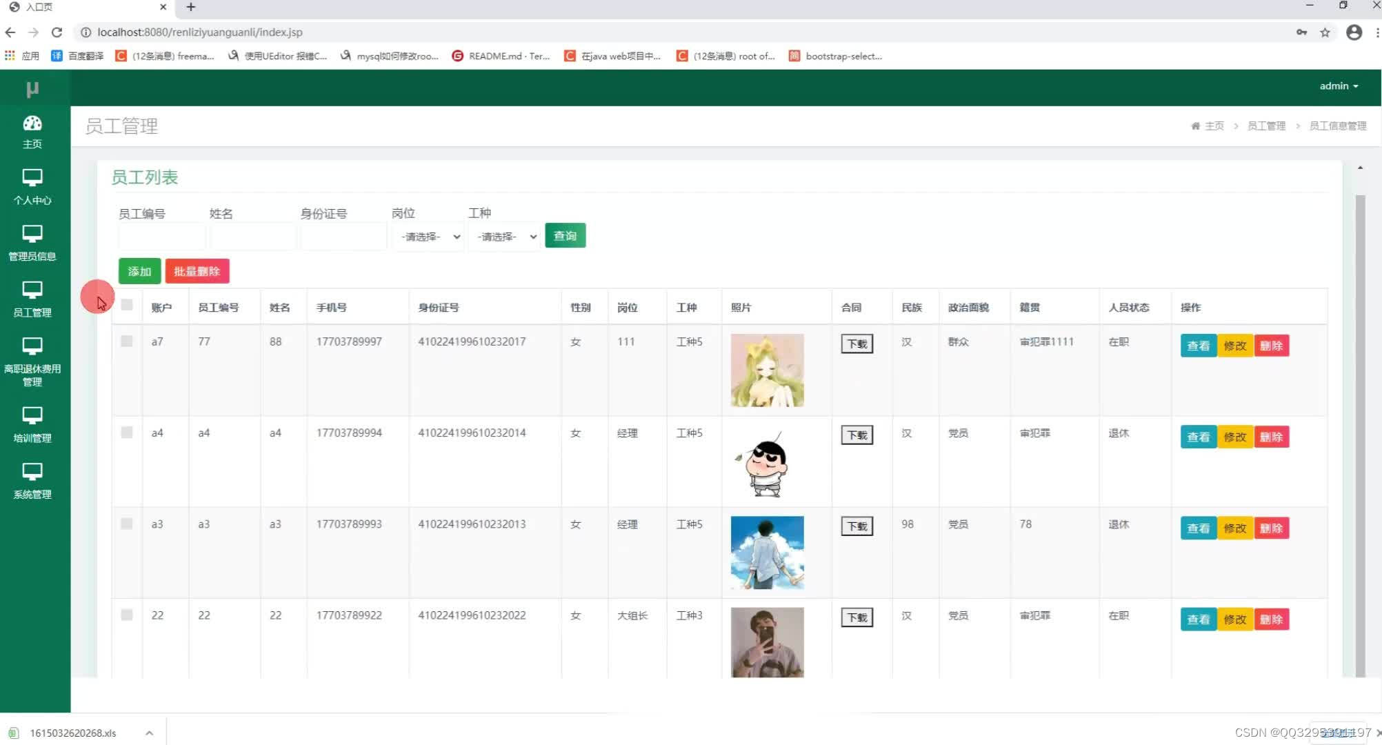Open cartoon photo thumbnail of account a4

click(x=767, y=461)
